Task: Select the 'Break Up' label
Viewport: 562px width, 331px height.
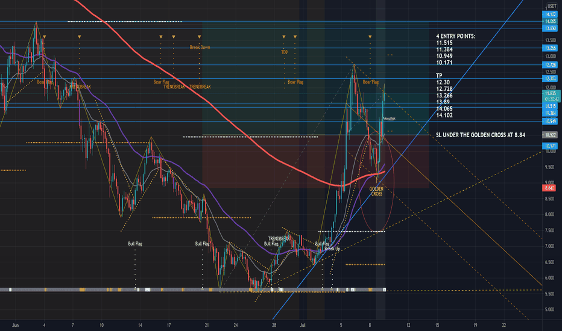Action: tap(332, 249)
